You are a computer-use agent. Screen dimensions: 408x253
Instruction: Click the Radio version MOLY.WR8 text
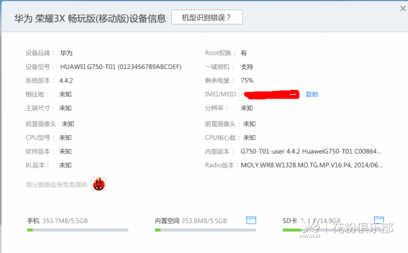point(312,165)
